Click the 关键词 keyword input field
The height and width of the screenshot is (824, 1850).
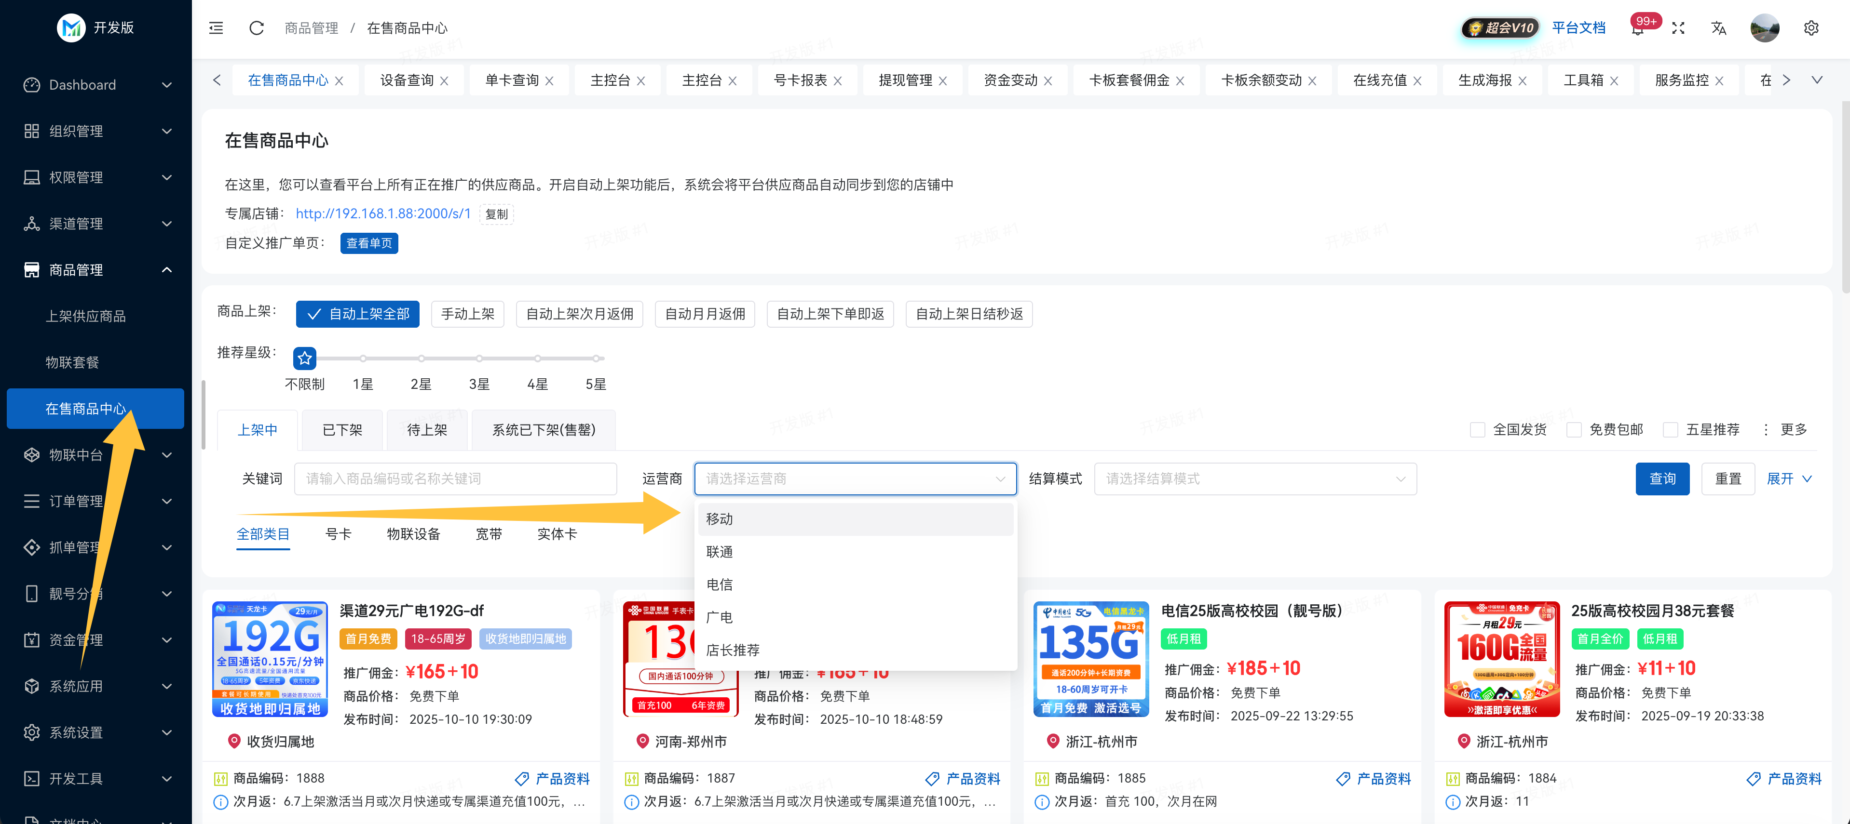tap(455, 479)
